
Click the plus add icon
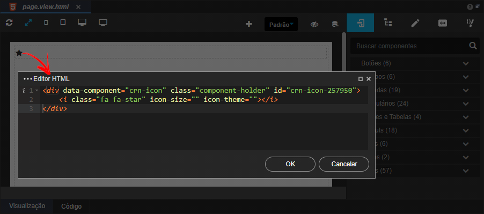[x=249, y=24]
